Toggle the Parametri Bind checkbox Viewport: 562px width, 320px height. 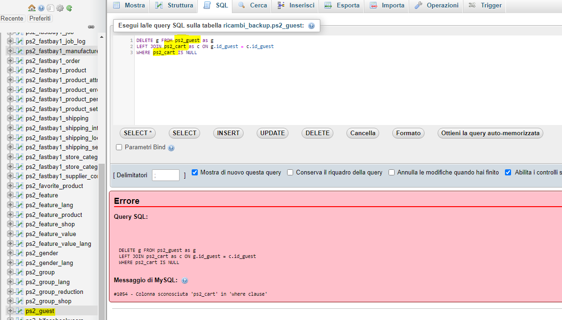click(x=119, y=147)
